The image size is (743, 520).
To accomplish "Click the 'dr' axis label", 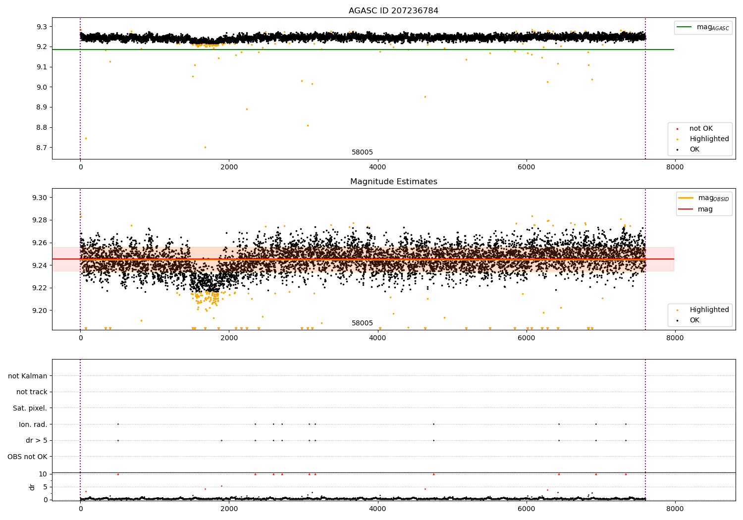I will (32, 487).
